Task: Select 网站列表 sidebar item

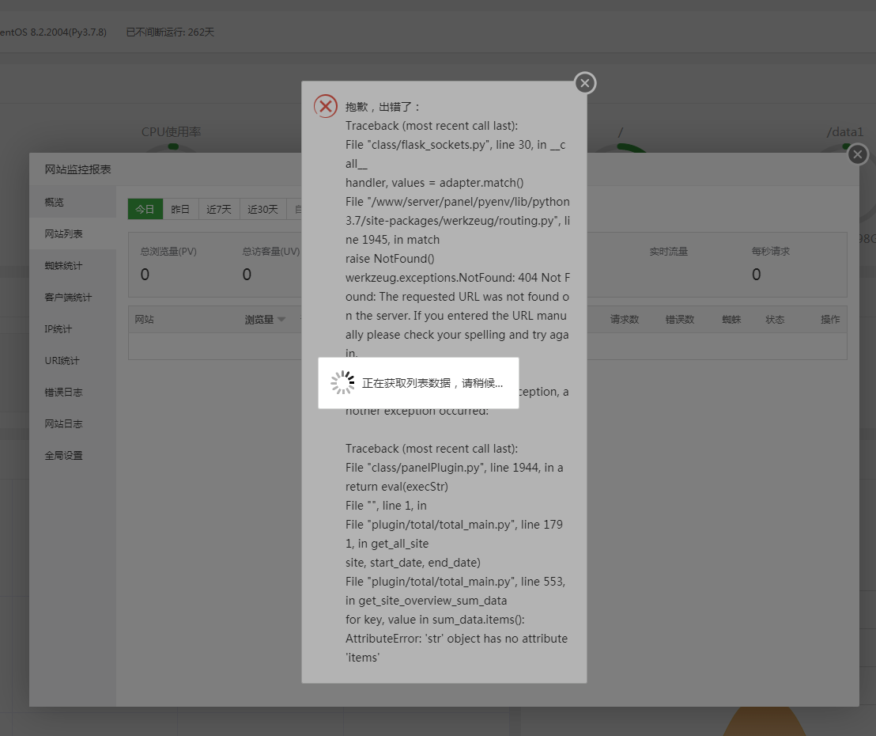Action: [73, 233]
